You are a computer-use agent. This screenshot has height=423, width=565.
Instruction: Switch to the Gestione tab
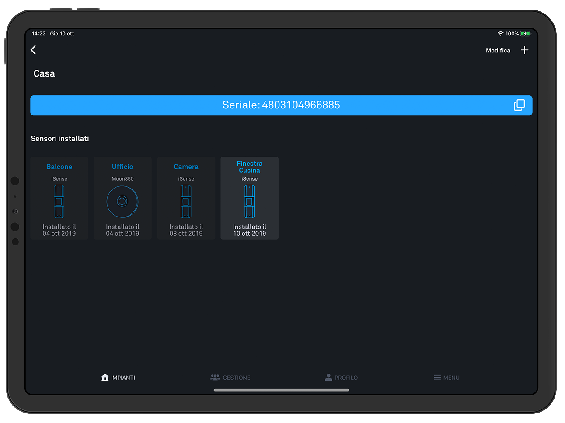click(230, 378)
